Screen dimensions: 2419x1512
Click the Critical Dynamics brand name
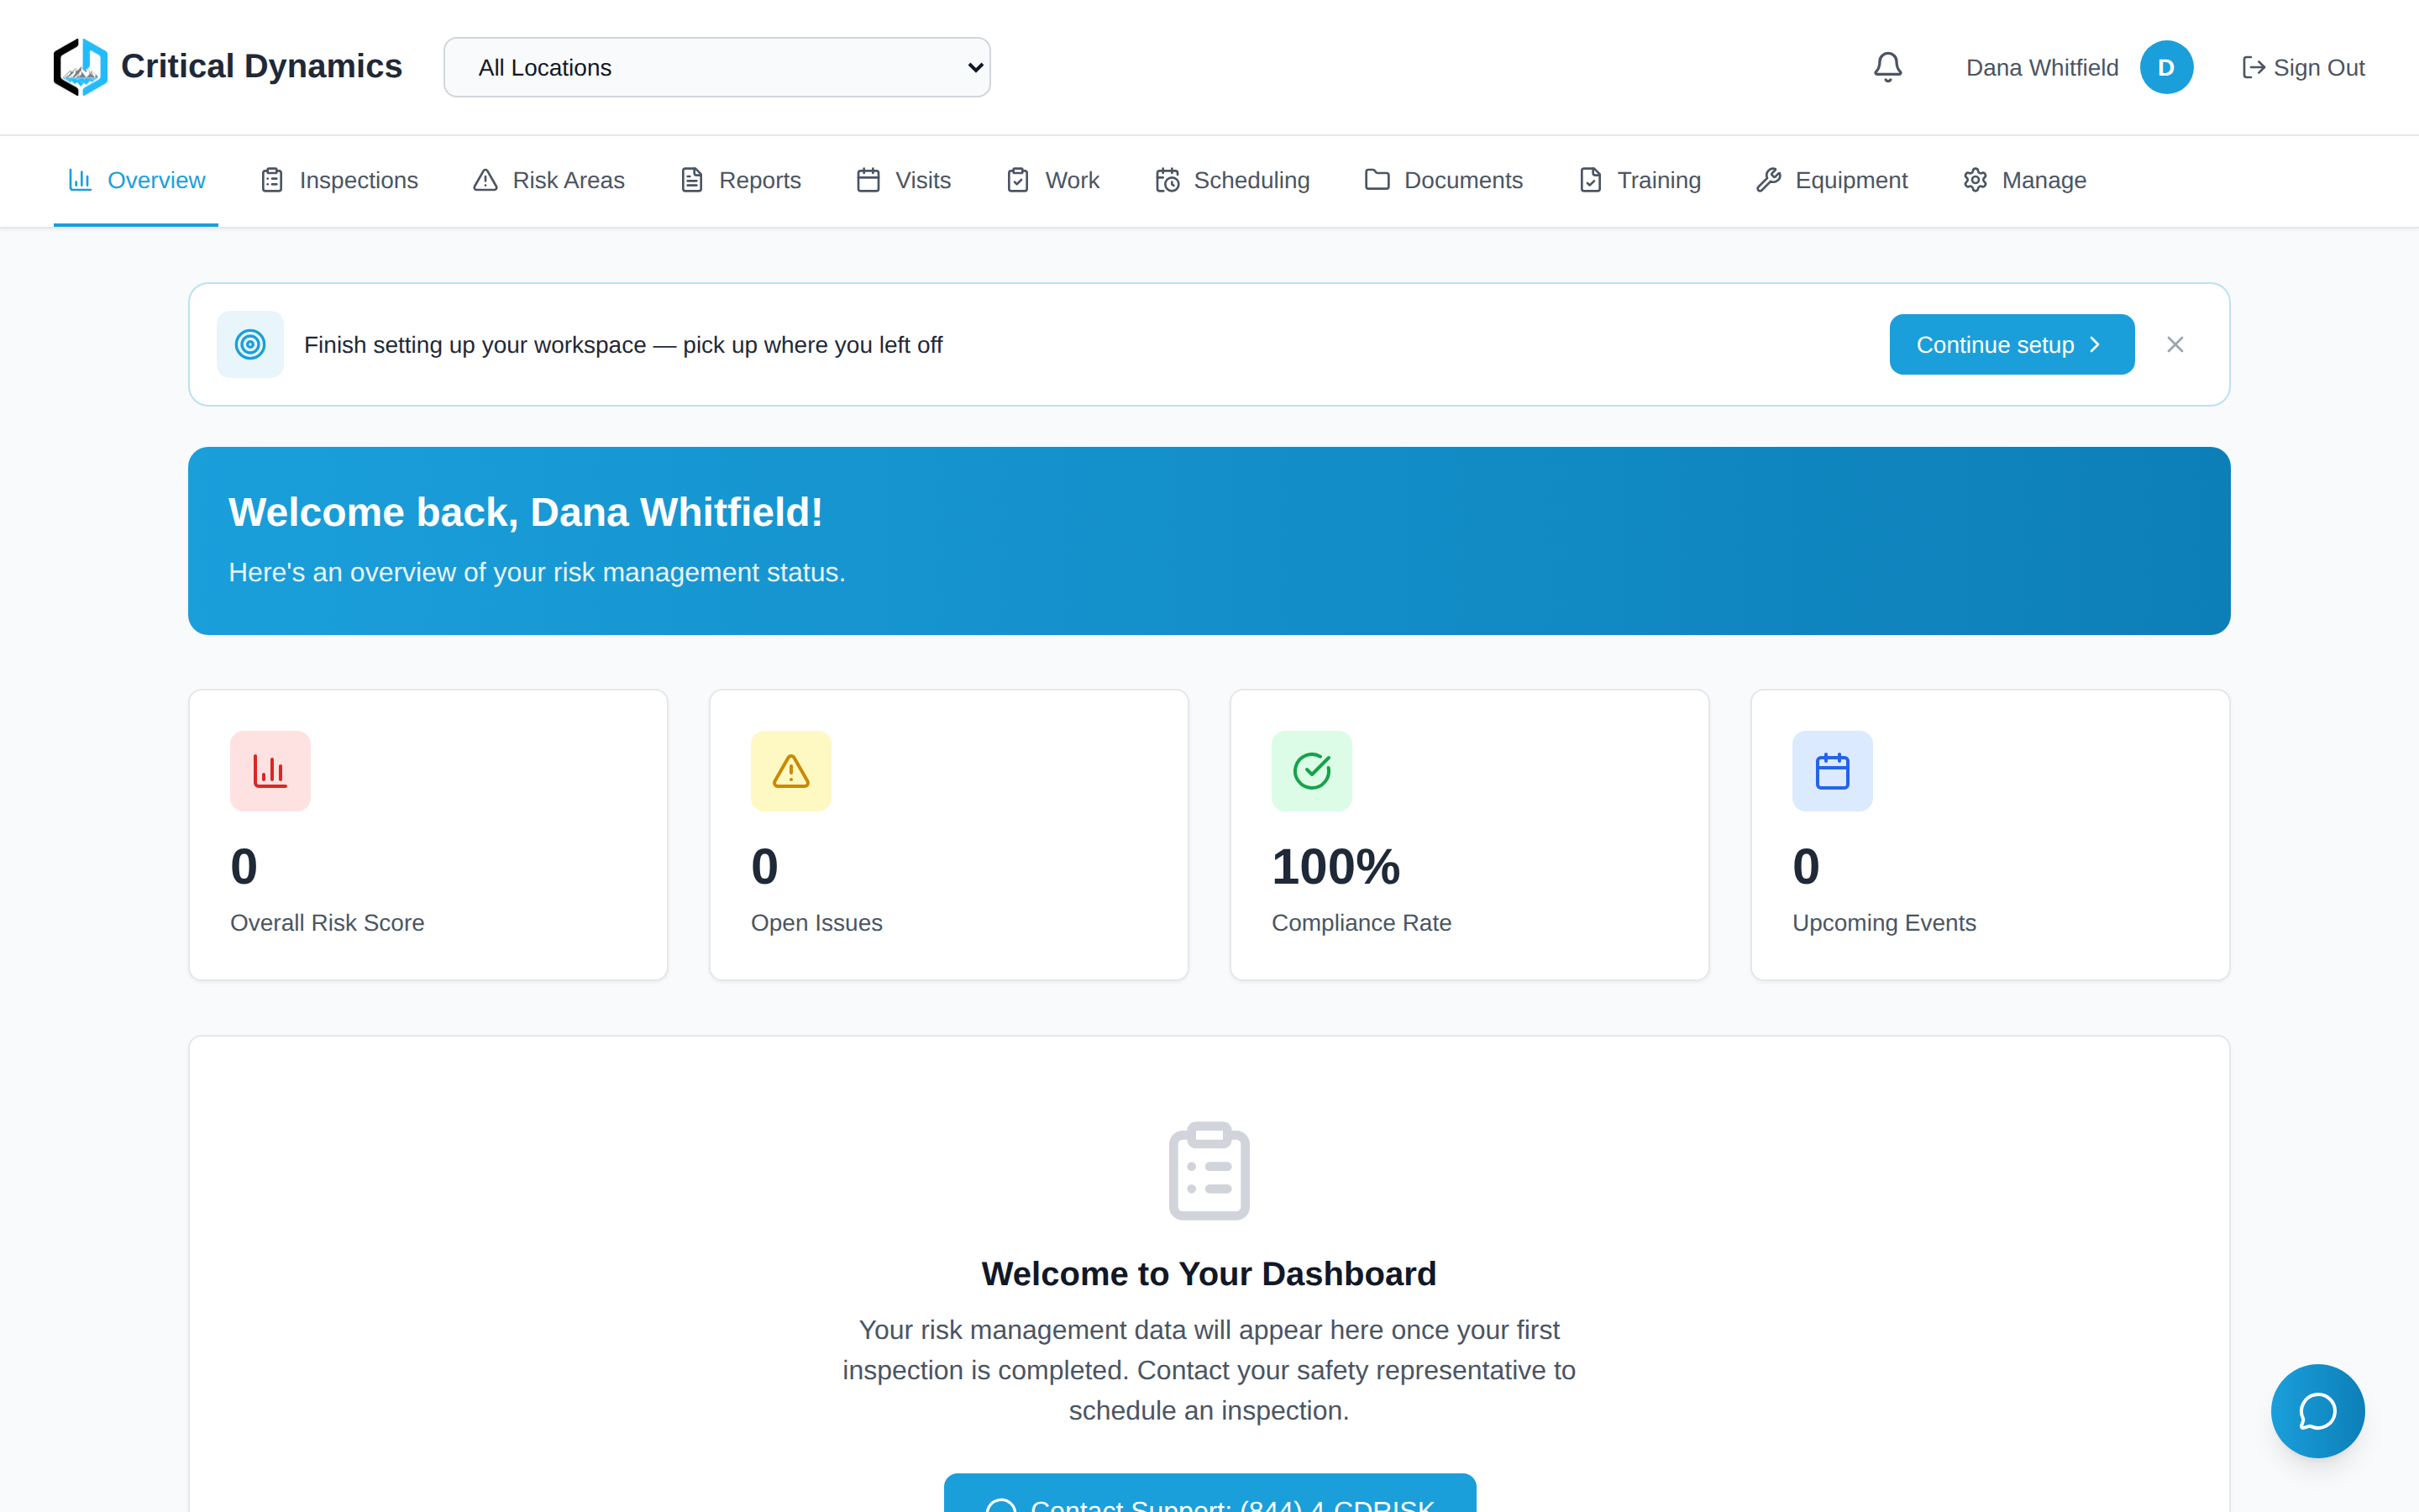tap(261, 66)
